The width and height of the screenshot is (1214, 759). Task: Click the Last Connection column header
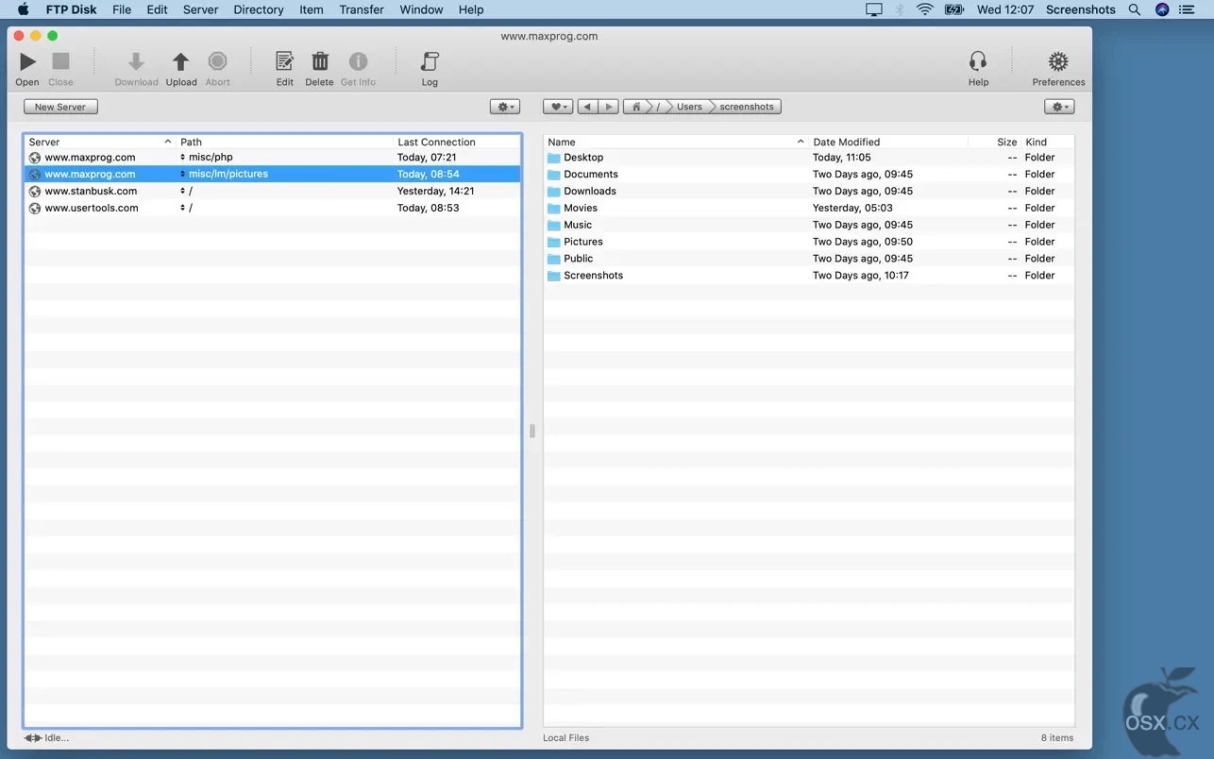pyautogui.click(x=456, y=143)
